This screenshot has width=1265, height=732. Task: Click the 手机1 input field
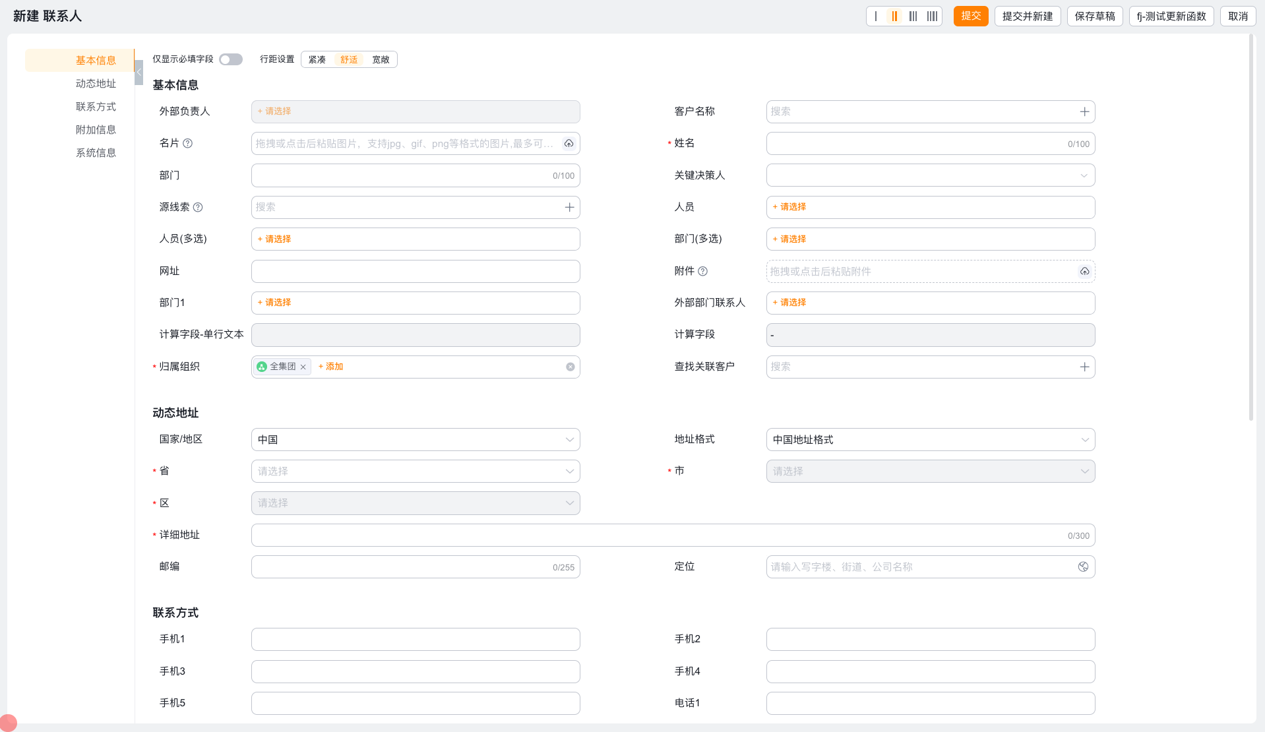tap(416, 640)
